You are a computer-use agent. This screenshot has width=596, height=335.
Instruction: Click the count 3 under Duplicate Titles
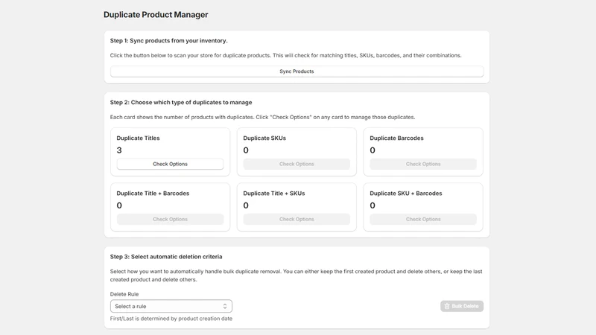click(x=119, y=150)
